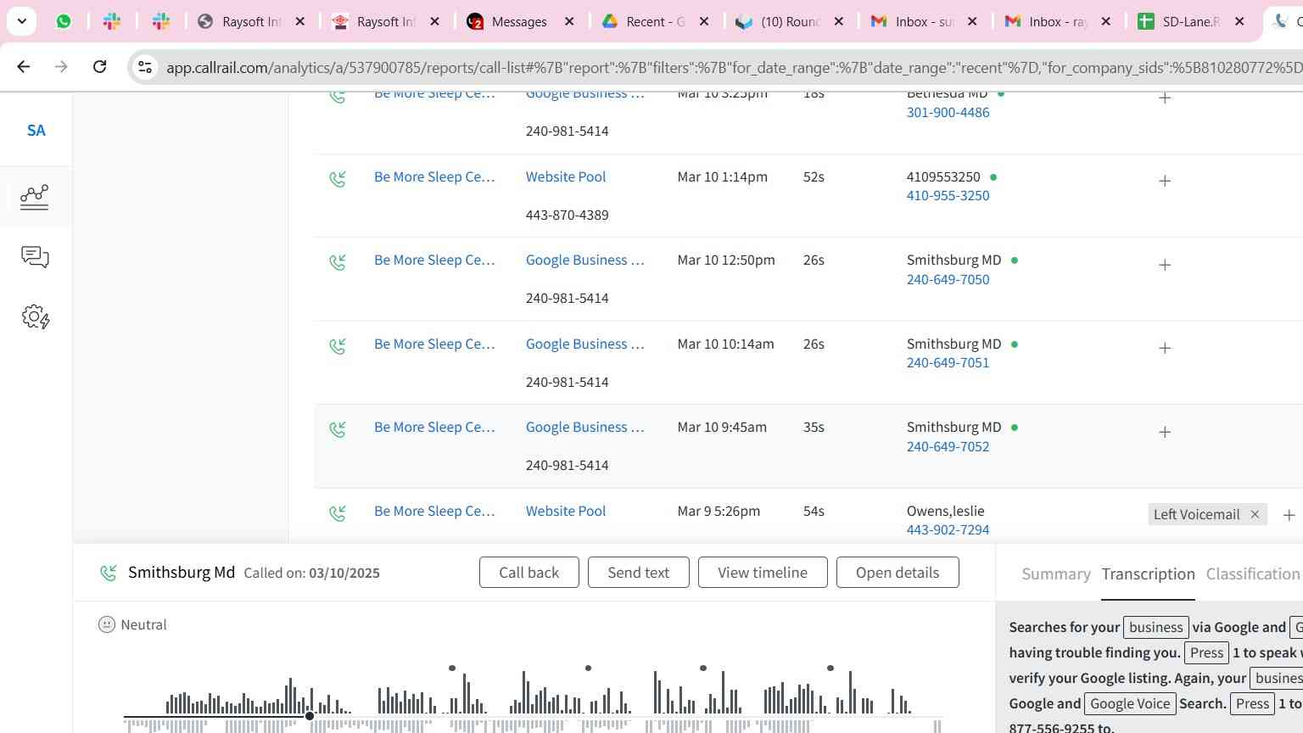Select timestamp text 'Mar 10 12:50pm'
This screenshot has width=1303, height=733.
[x=725, y=260]
